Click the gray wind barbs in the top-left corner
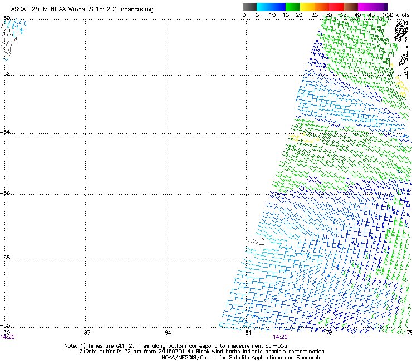Image resolution: width=412 pixels, height=361 pixels. [x=9, y=39]
